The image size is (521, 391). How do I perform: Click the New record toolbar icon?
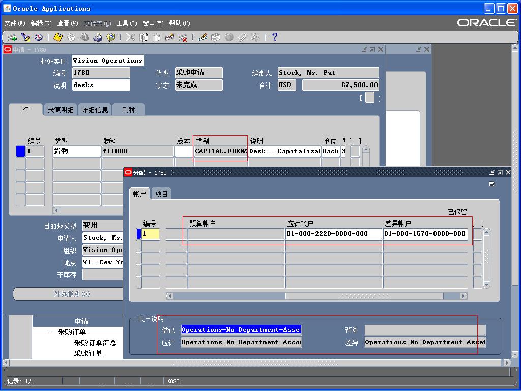coord(12,37)
